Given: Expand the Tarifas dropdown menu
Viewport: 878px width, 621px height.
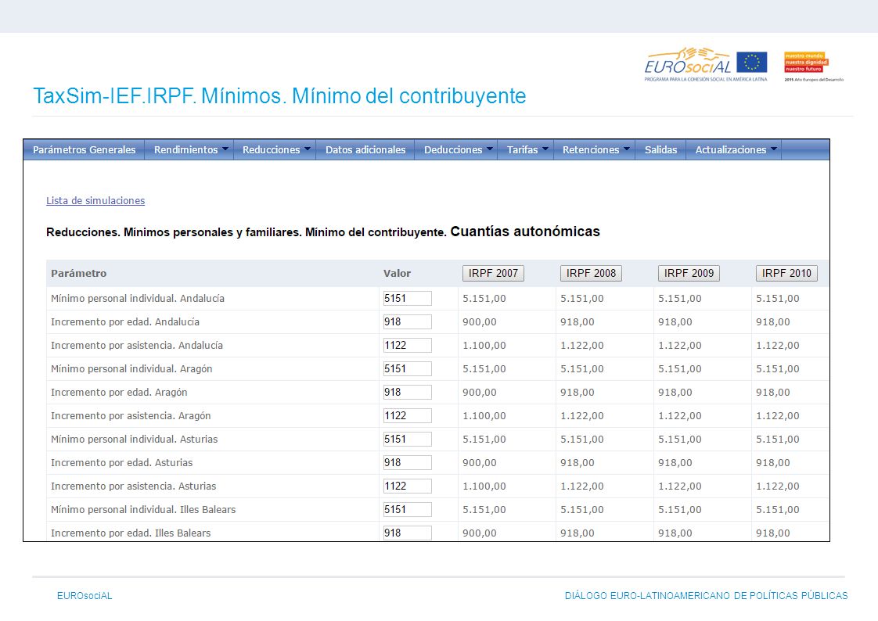Looking at the screenshot, I should (x=526, y=150).
